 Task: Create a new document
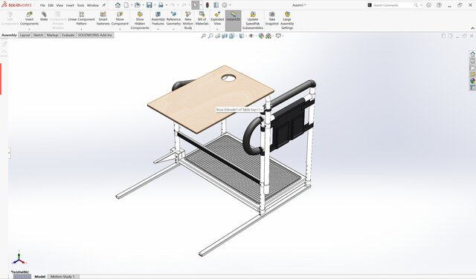[126, 5]
